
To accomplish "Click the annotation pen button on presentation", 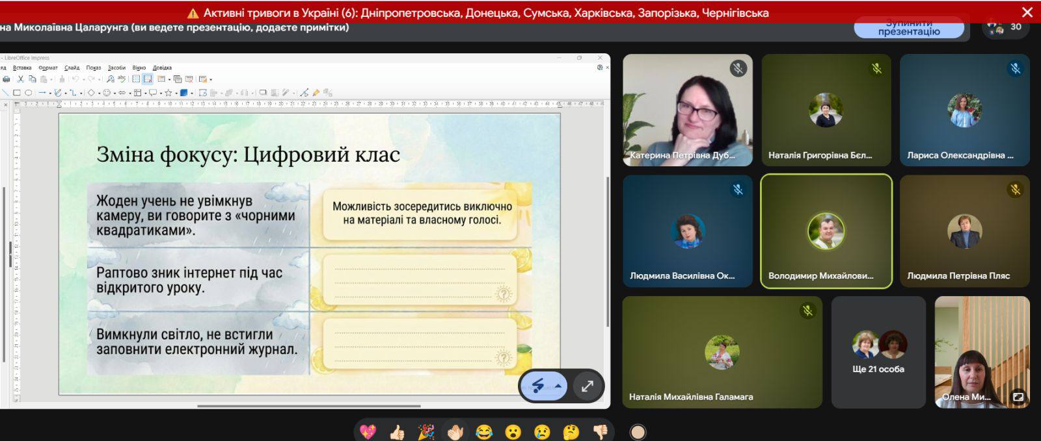I will coord(537,386).
